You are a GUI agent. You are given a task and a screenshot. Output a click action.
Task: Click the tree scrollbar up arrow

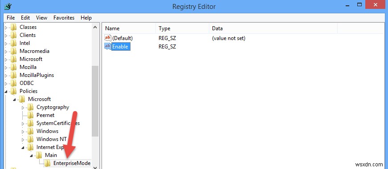[95, 27]
